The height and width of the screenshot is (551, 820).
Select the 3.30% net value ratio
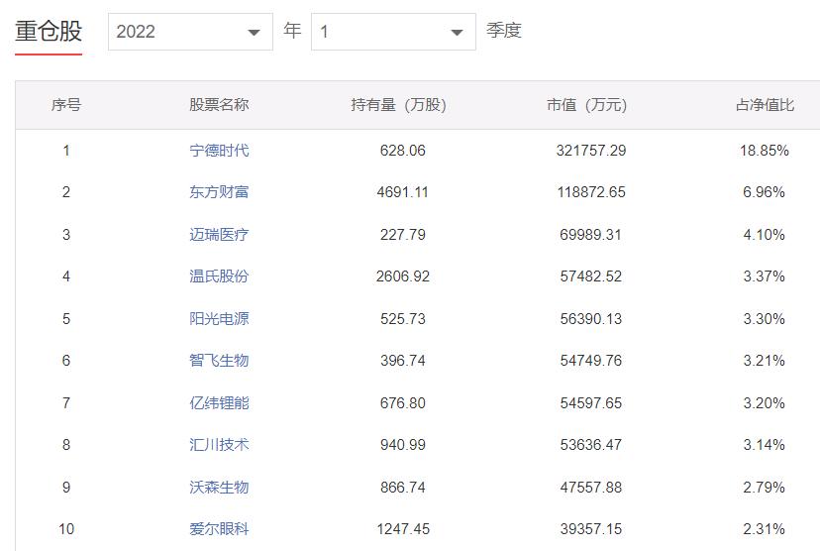764,319
